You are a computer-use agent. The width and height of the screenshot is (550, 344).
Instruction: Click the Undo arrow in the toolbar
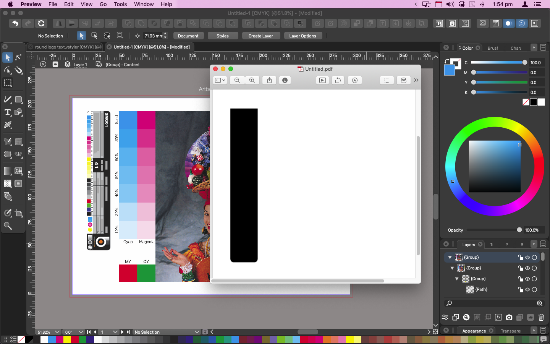[15, 23]
